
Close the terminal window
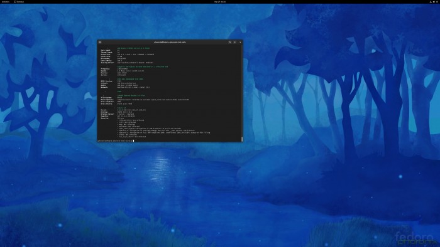pyautogui.click(x=240, y=42)
